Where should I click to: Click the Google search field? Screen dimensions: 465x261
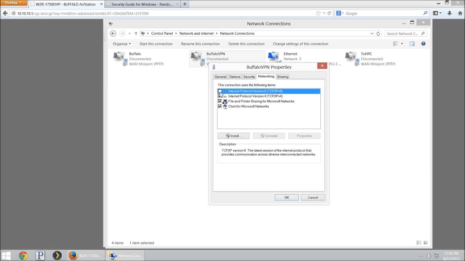click(383, 13)
